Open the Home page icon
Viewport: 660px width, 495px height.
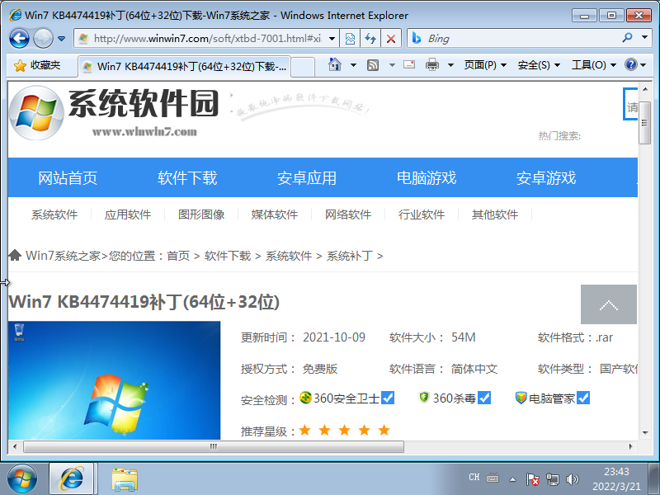334,64
